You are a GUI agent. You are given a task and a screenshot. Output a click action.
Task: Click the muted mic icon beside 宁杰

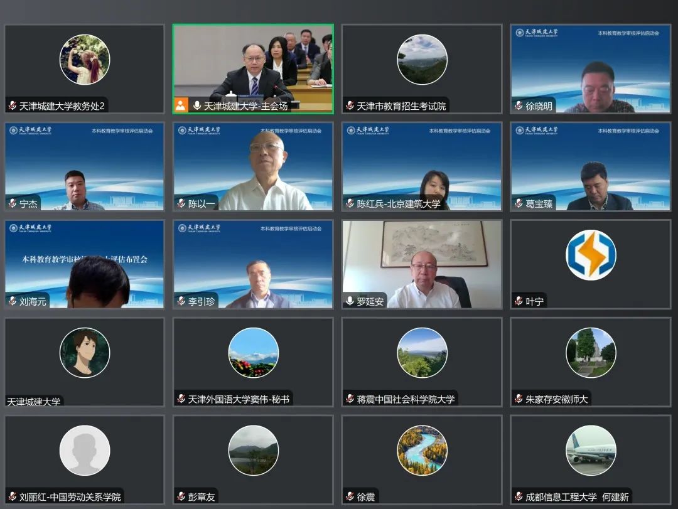pyautogui.click(x=12, y=203)
